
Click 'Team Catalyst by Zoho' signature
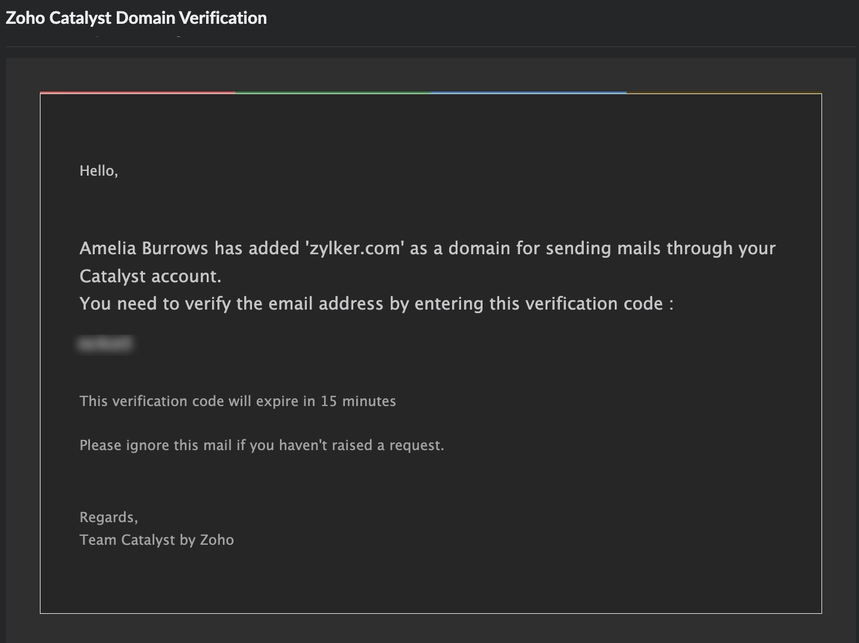(x=157, y=540)
